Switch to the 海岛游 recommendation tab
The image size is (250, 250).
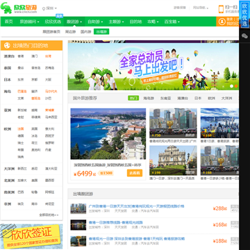[149, 98]
